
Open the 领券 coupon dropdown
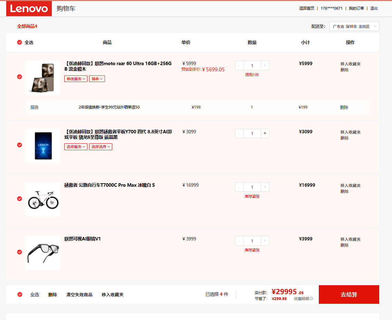tap(97, 79)
